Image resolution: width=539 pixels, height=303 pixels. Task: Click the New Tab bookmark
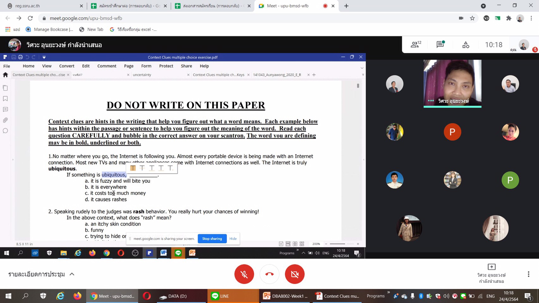[91, 29]
